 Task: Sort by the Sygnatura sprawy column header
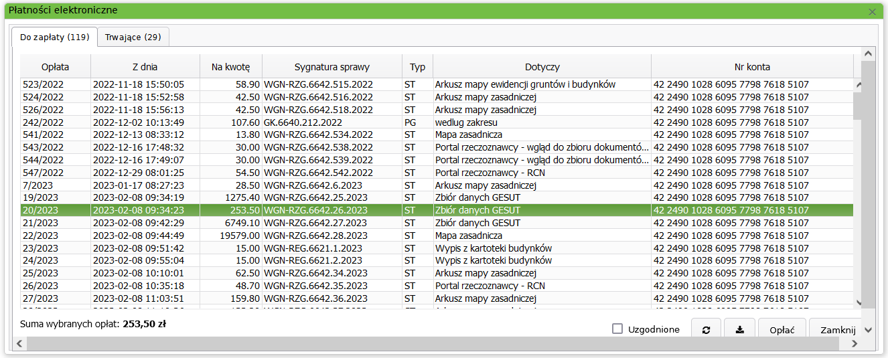pyautogui.click(x=331, y=67)
